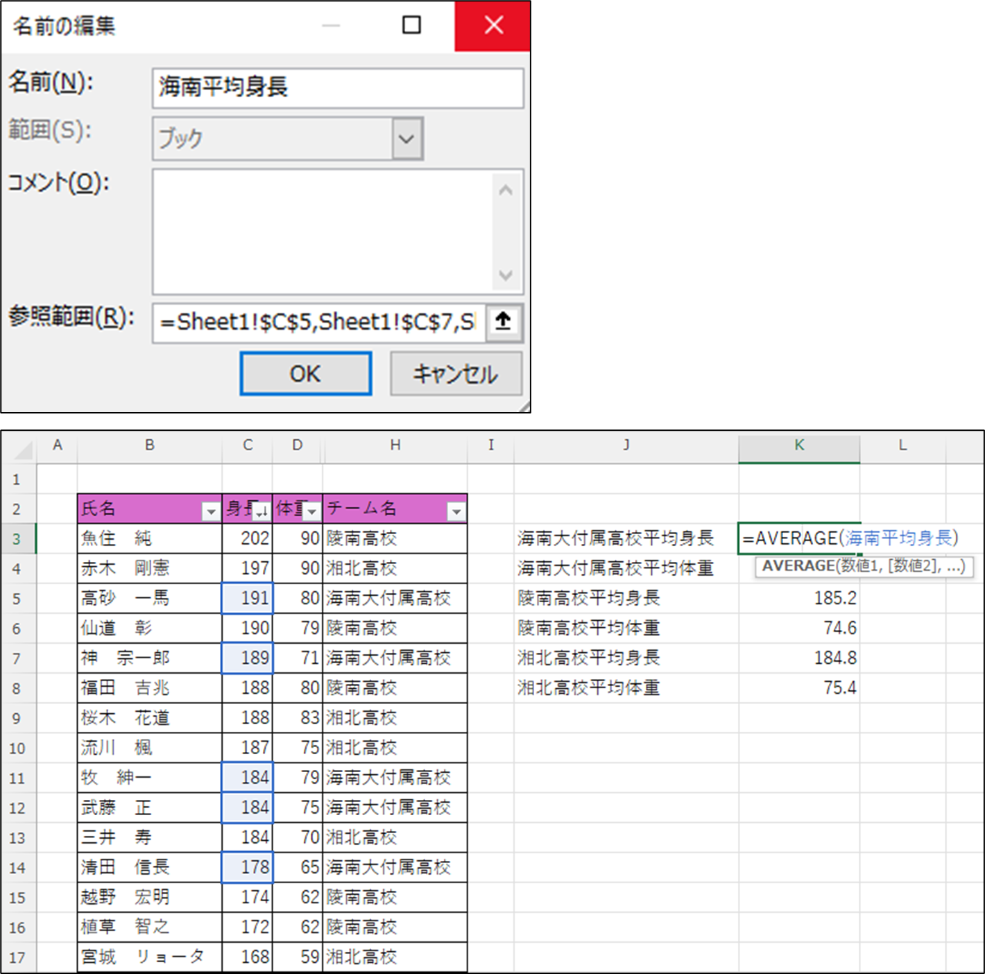The height and width of the screenshot is (974, 985).
Task: Select column D header
Action: (298, 445)
